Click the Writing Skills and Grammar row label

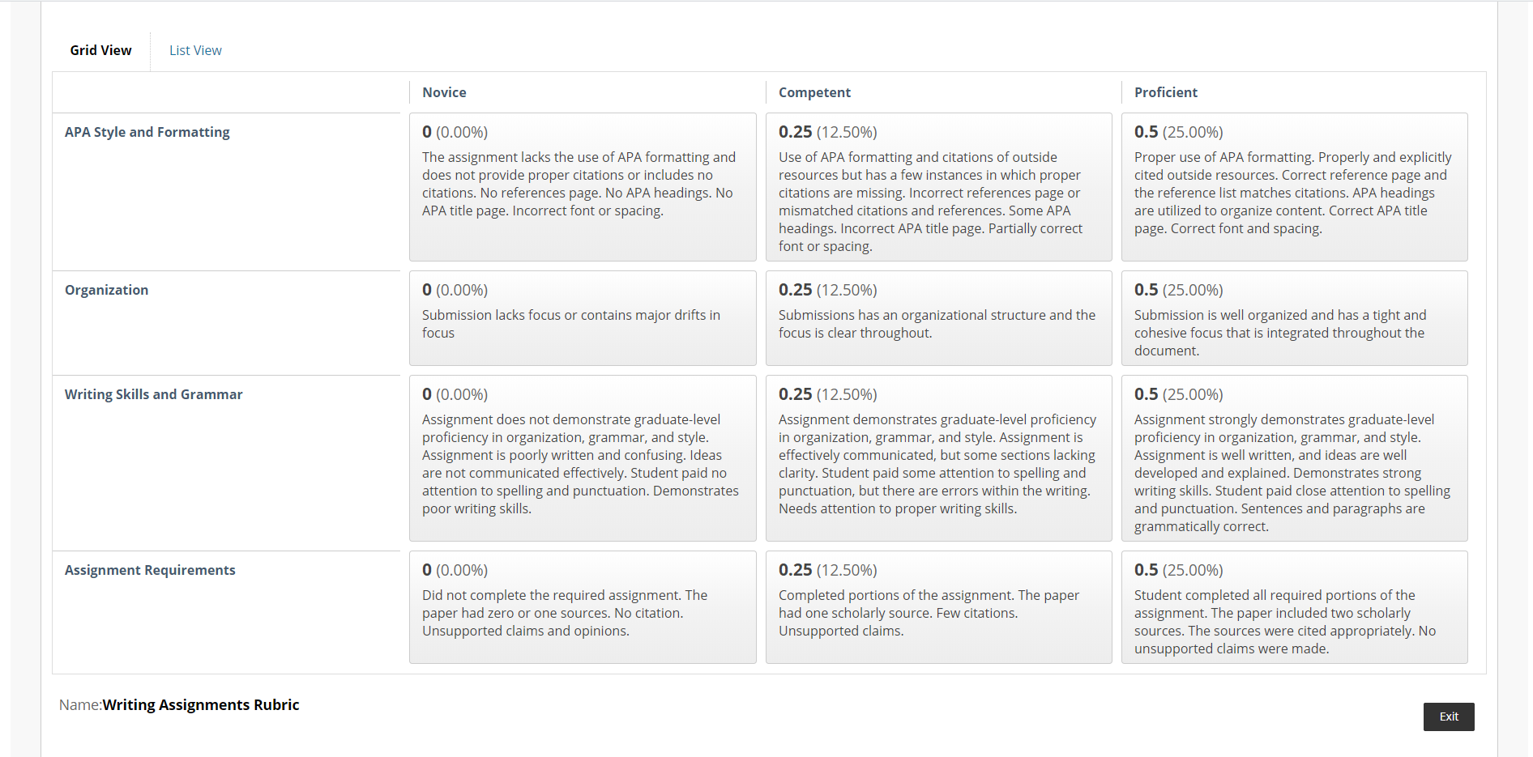[x=154, y=394]
